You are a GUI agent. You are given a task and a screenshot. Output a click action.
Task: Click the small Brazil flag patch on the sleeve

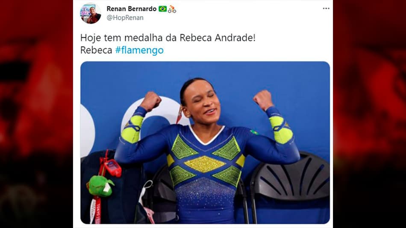[254, 132]
